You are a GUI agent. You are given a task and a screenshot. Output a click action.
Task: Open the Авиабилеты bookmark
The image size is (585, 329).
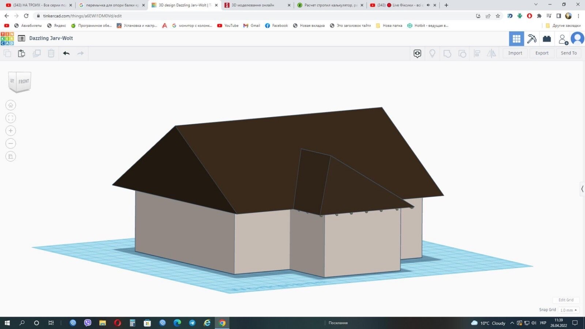28,26
